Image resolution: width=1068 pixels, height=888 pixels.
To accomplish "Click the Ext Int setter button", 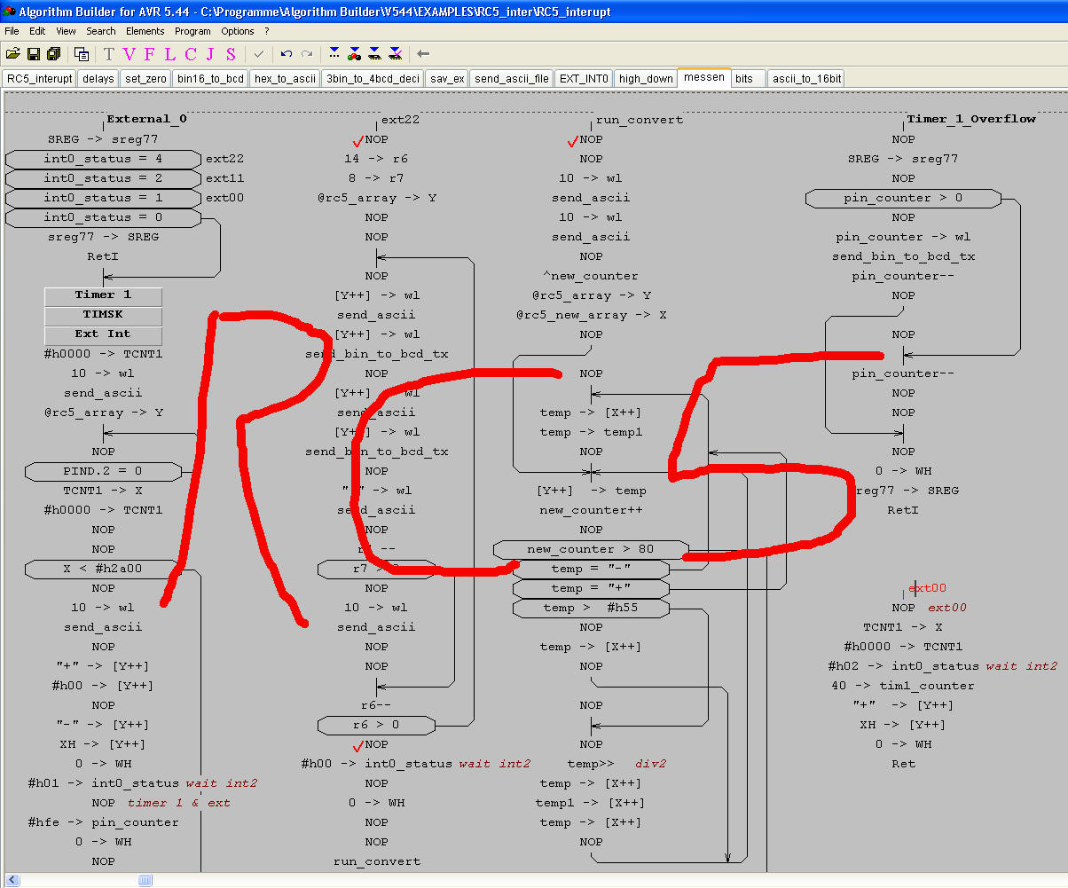I will tap(103, 334).
